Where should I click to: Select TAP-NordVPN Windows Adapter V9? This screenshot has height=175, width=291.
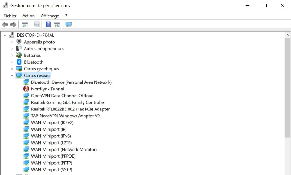click(x=65, y=116)
